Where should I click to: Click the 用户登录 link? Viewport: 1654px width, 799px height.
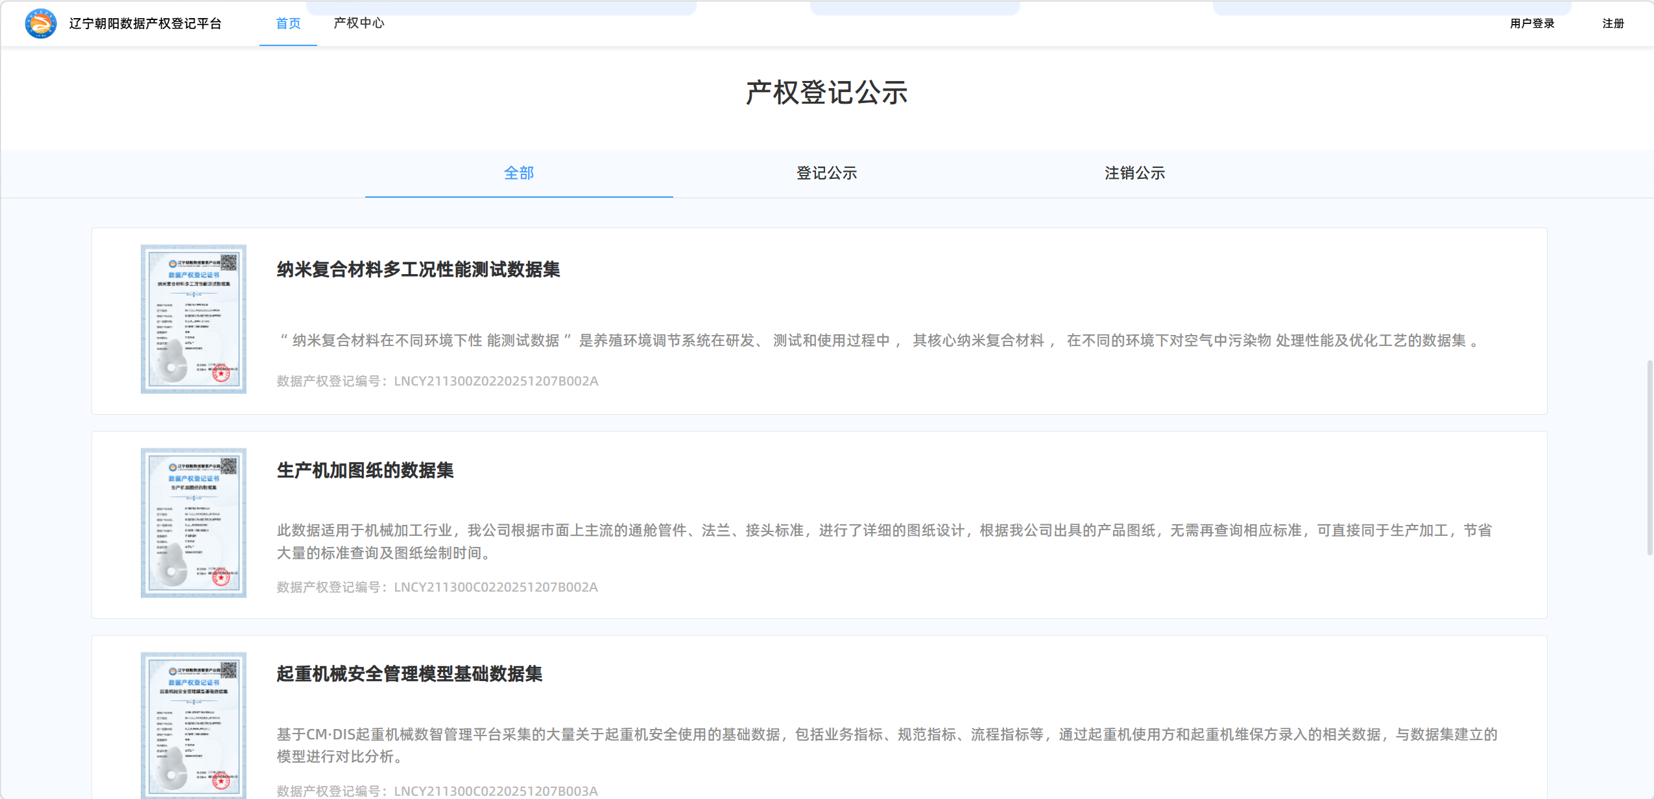pyautogui.click(x=1531, y=23)
